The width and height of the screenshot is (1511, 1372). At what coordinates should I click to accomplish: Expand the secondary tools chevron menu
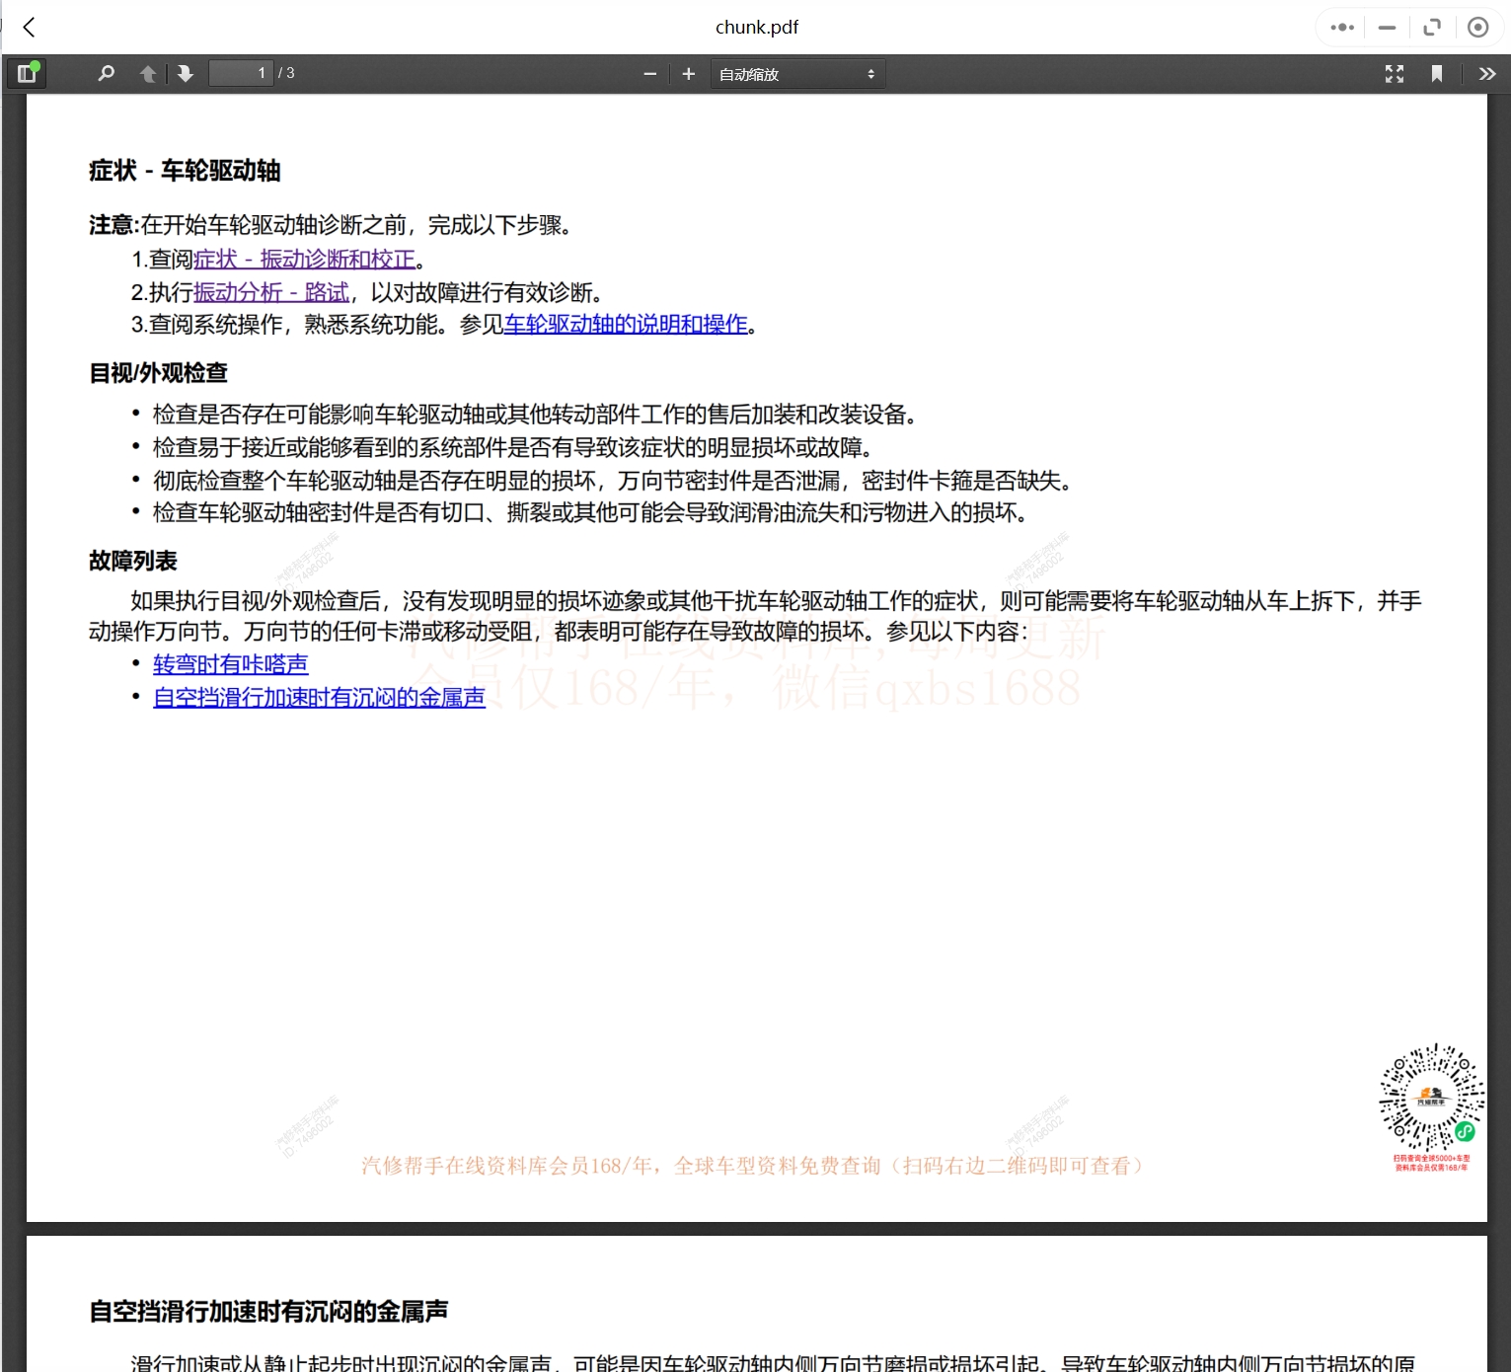[1486, 73]
